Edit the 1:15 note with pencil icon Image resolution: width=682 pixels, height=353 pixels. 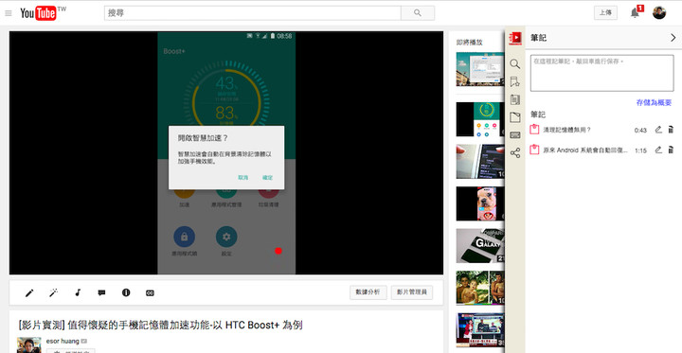click(x=658, y=150)
